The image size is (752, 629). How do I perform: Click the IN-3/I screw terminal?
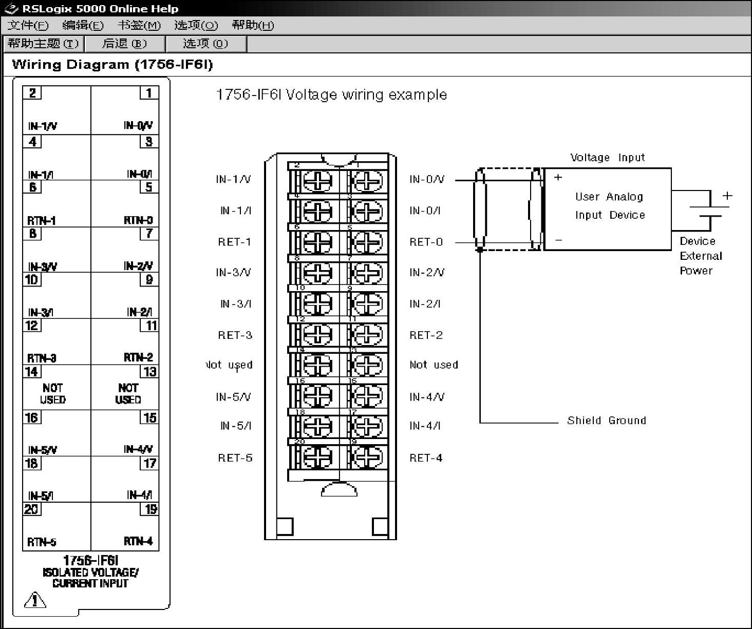[318, 304]
